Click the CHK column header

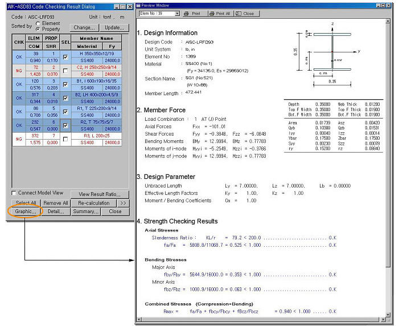[x=19, y=42]
